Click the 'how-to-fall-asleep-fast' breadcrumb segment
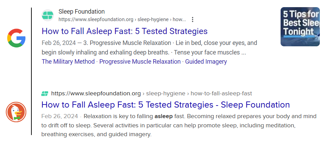 coord(221,94)
